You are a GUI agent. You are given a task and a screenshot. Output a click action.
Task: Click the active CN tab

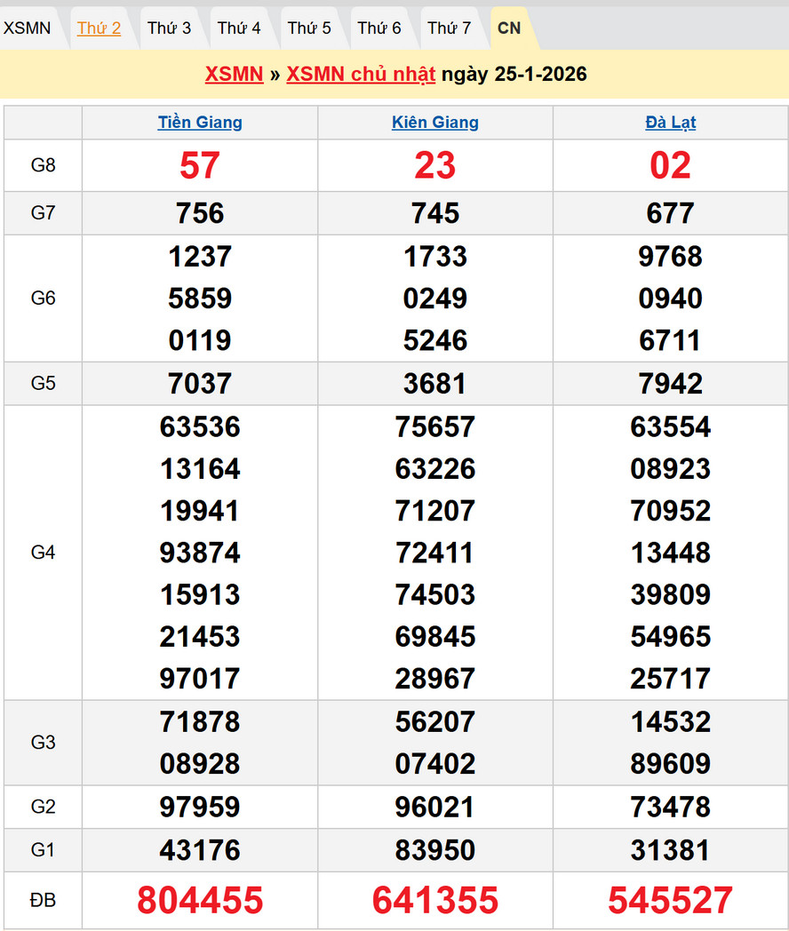pos(509,28)
